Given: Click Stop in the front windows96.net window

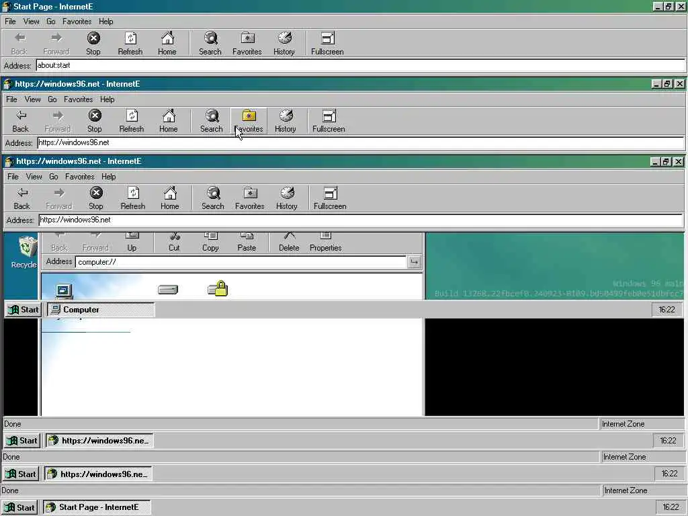Looking at the screenshot, I should coord(95,198).
